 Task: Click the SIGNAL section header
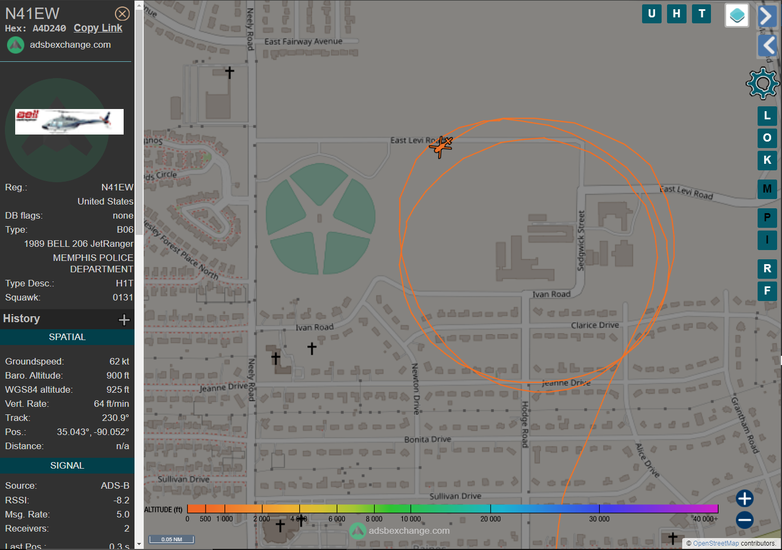click(x=67, y=465)
